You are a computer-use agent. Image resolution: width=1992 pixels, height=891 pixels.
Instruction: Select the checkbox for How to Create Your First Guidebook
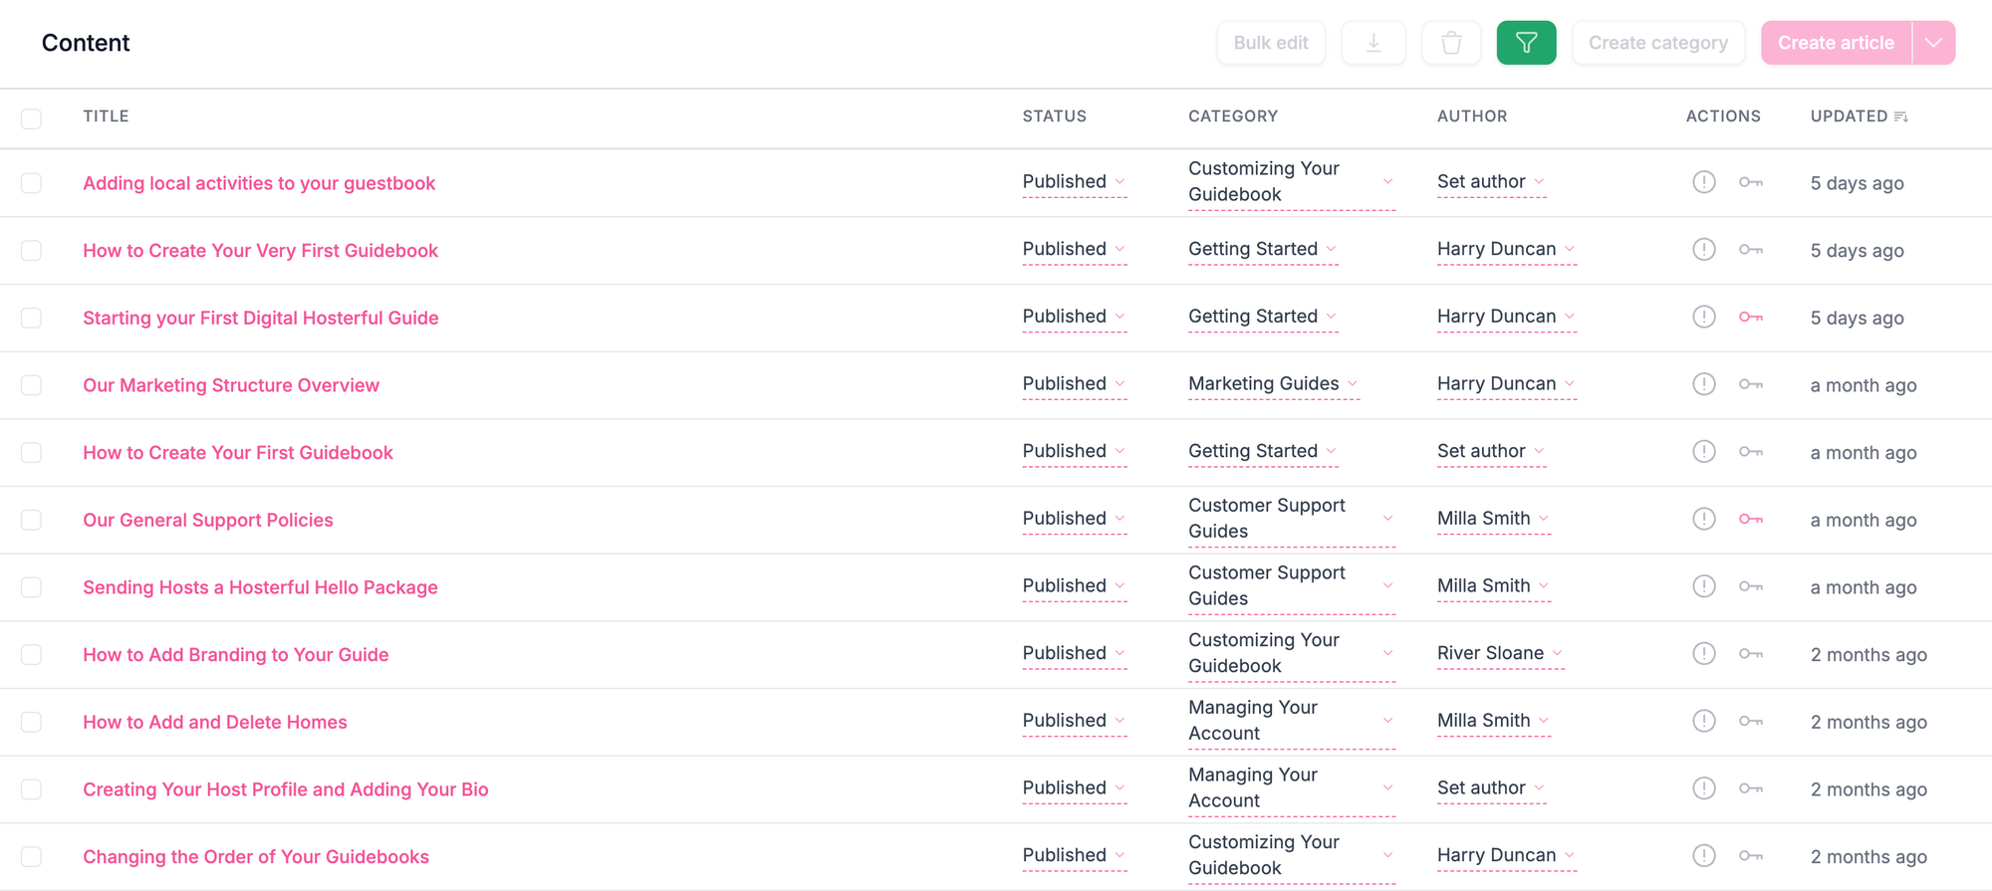point(32,453)
